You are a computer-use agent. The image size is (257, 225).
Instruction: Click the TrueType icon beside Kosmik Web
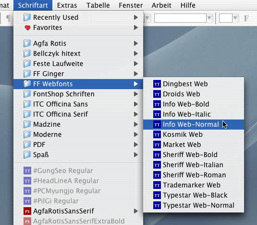pos(157,134)
